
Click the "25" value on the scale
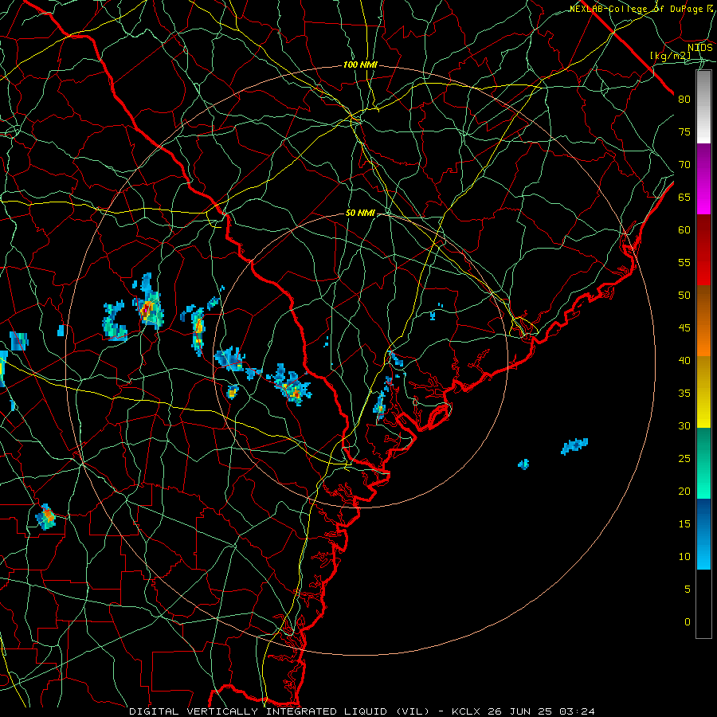(x=684, y=459)
